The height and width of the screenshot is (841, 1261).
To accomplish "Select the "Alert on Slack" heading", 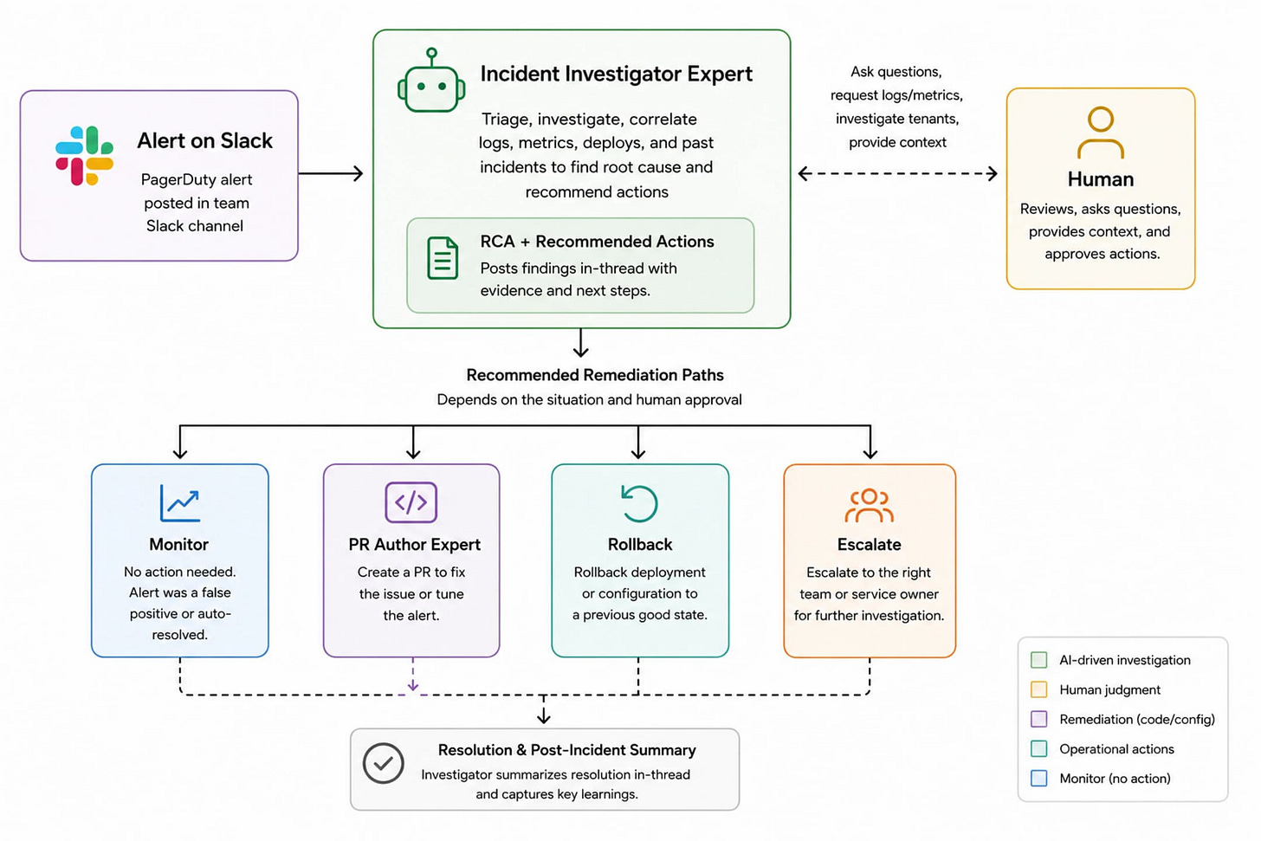I will [204, 141].
